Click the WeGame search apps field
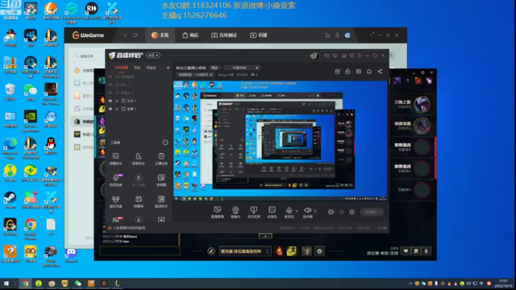The height and width of the screenshot is (290, 516). [88, 56]
